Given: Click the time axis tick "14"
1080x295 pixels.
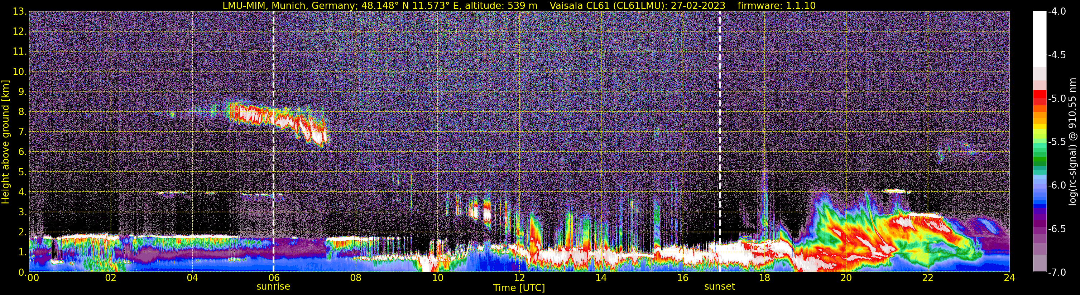Looking at the screenshot, I should [x=601, y=278].
